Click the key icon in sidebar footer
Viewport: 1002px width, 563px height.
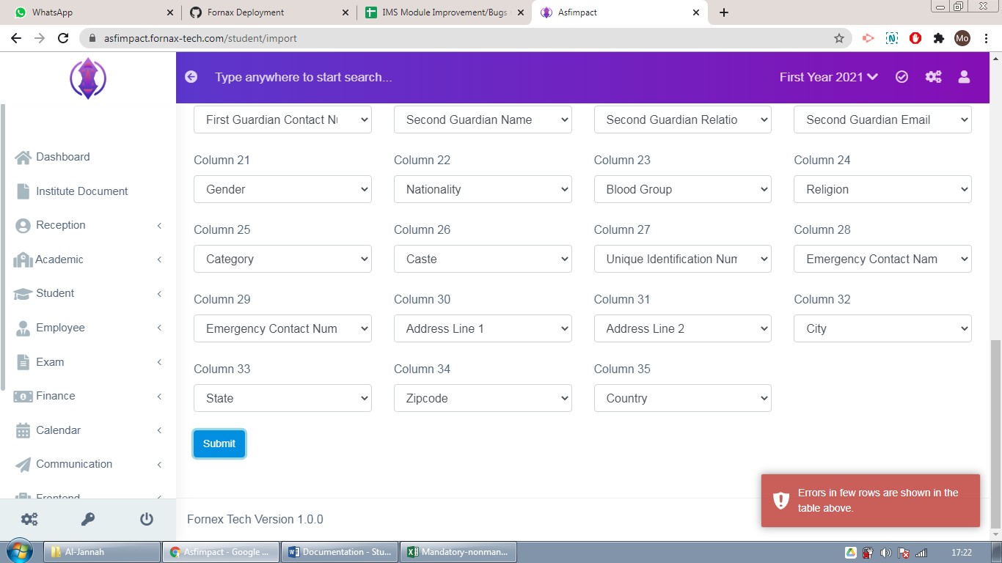[x=88, y=519]
